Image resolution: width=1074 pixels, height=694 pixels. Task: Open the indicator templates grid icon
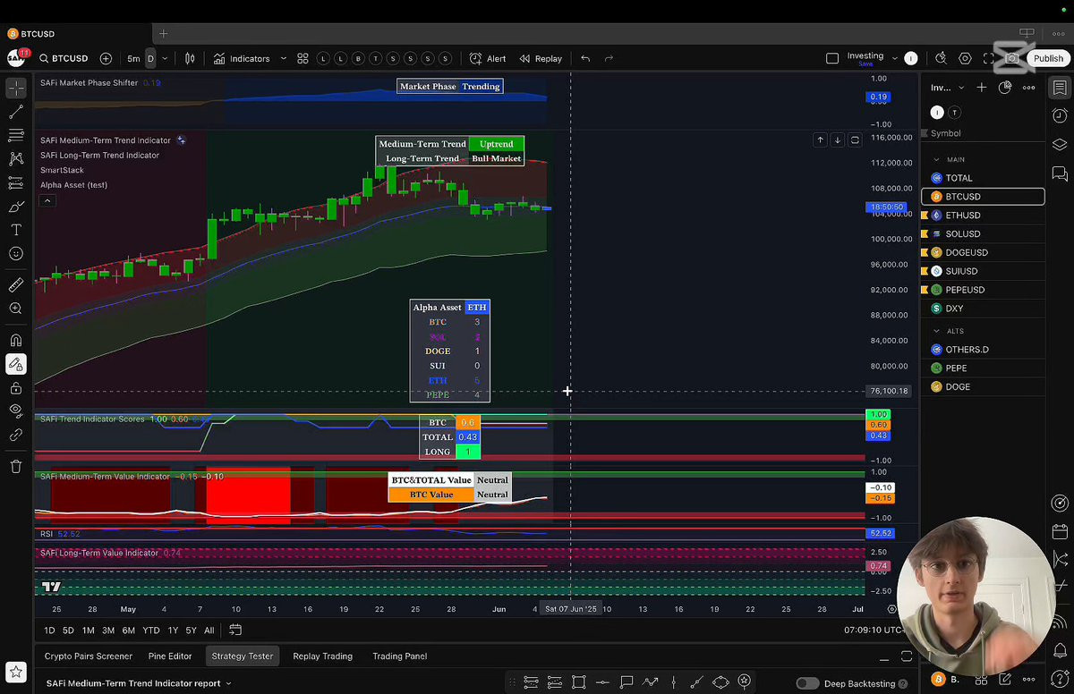click(x=303, y=58)
